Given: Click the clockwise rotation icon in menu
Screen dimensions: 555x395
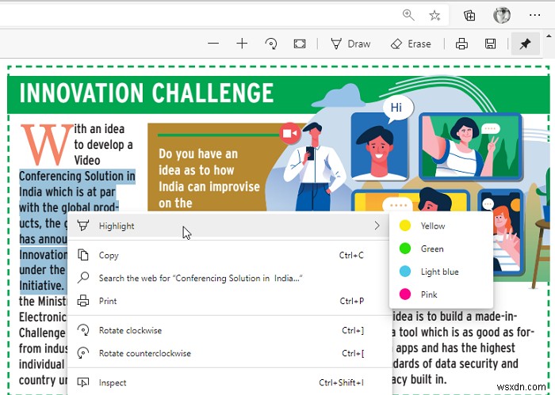Looking at the screenshot, I should tap(83, 330).
